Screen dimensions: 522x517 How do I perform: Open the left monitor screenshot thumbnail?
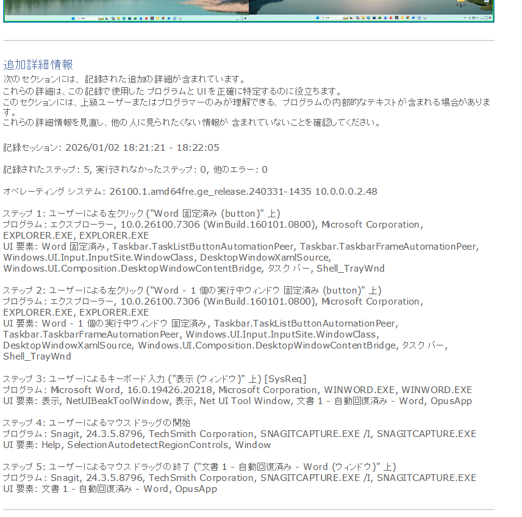(x=127, y=9)
